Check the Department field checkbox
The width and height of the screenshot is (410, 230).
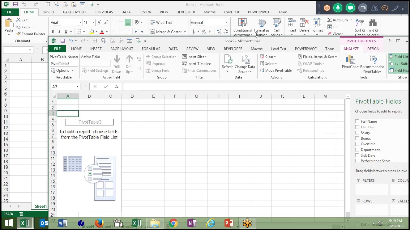357,150
